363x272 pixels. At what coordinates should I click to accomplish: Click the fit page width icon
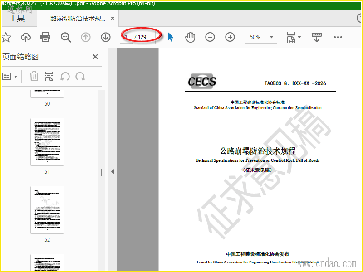(x=291, y=37)
